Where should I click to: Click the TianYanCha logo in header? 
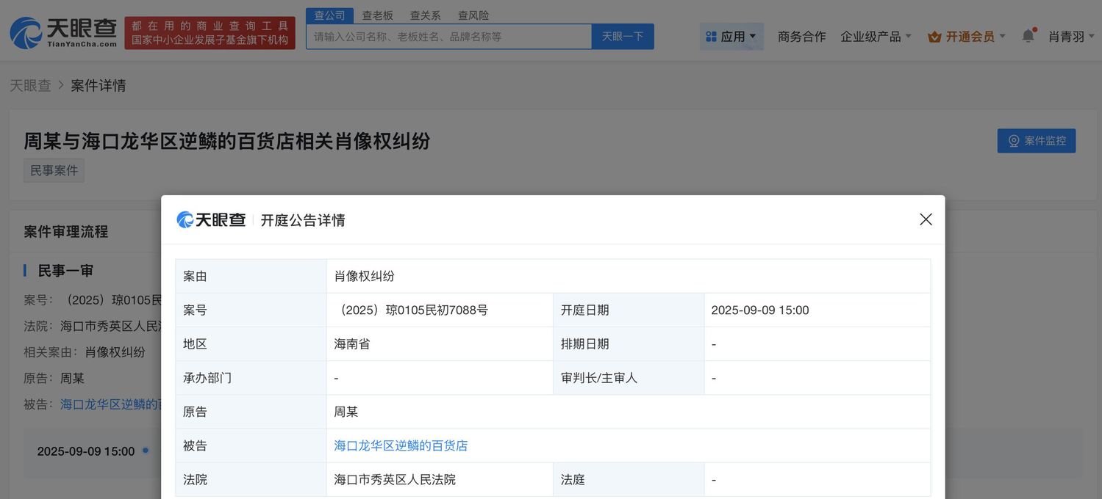point(63,33)
